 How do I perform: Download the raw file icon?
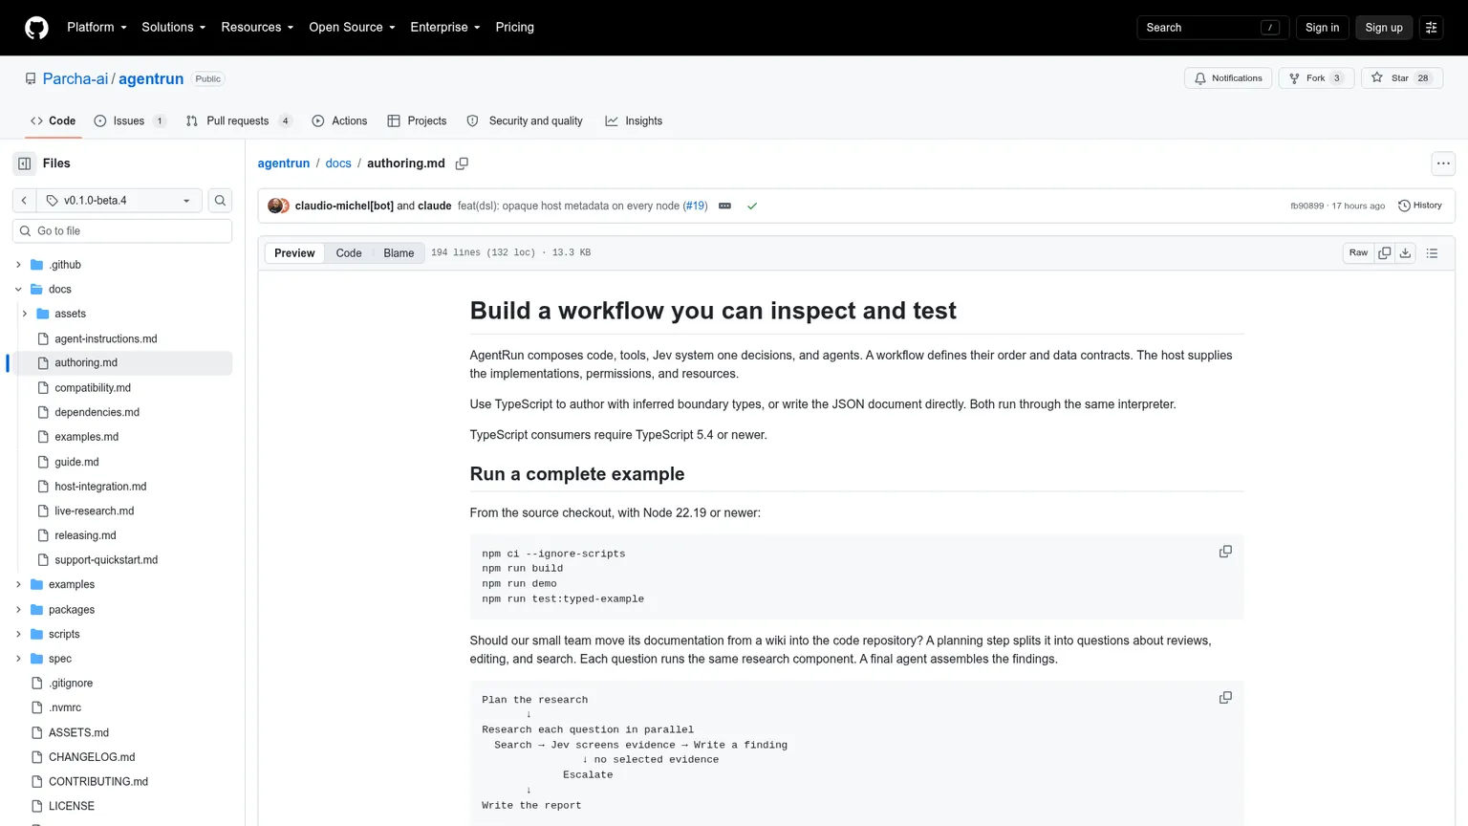click(1405, 253)
